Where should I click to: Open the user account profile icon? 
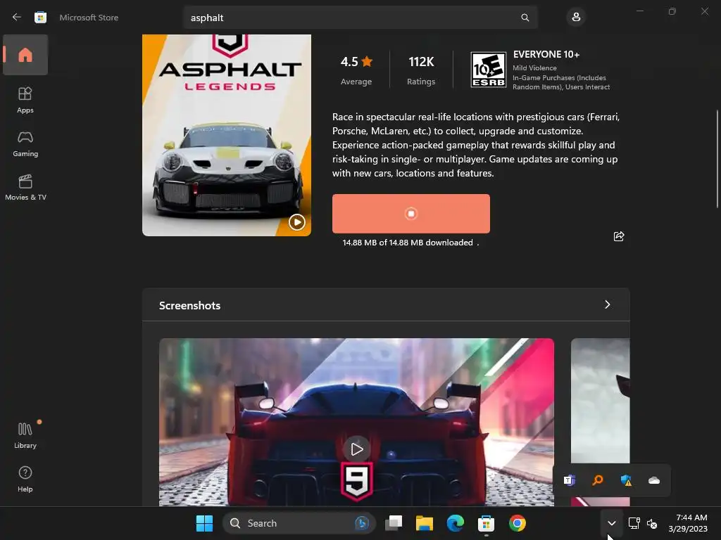(576, 18)
